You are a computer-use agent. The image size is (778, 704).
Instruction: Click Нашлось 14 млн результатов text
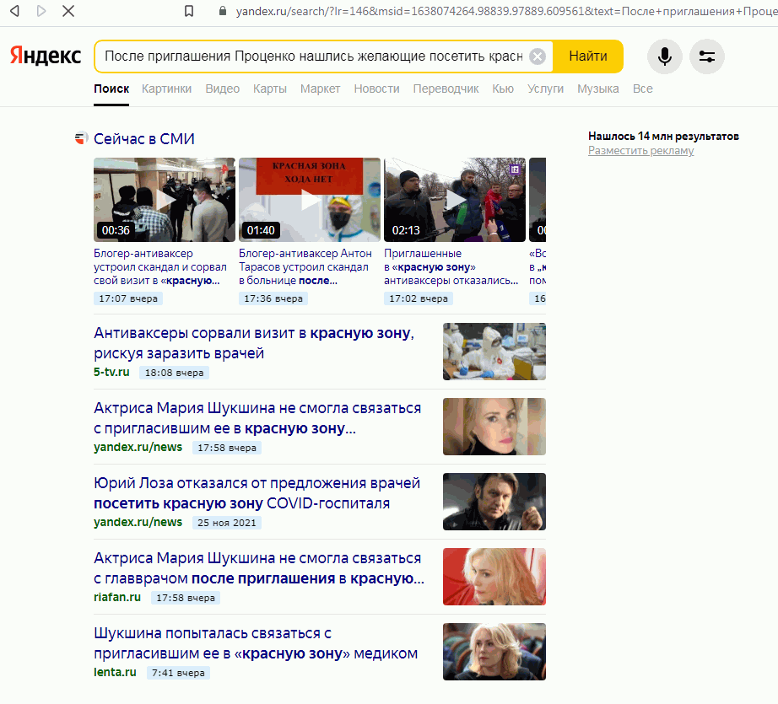point(663,137)
